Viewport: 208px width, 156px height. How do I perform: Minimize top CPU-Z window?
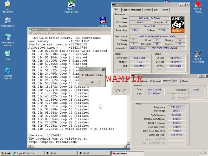pos(180,5)
